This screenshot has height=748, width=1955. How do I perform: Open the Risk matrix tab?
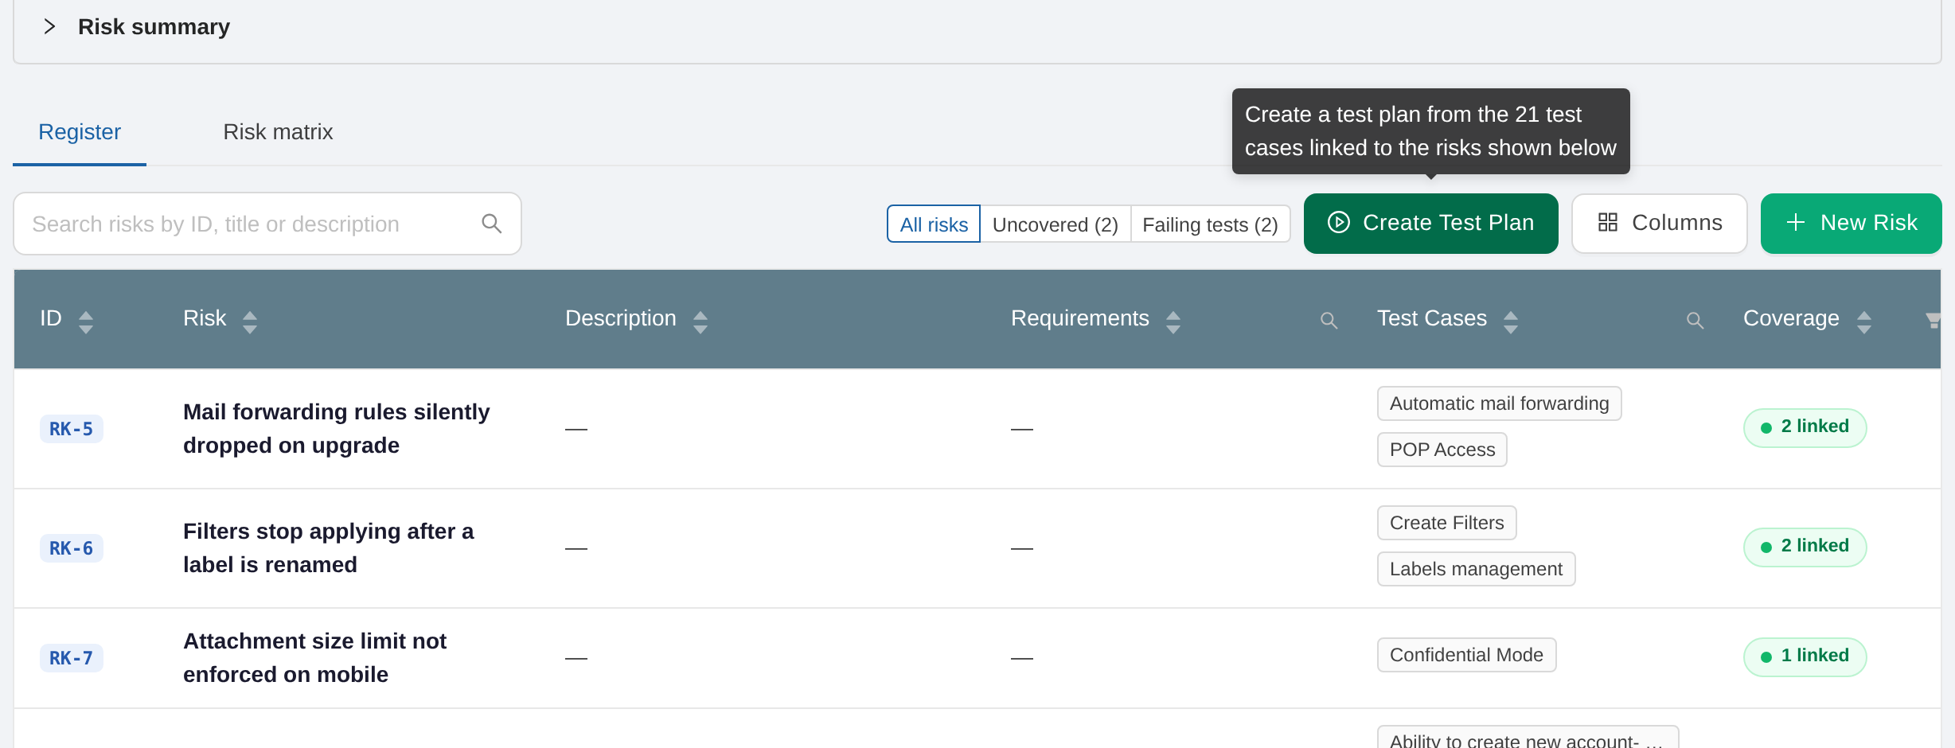click(278, 132)
